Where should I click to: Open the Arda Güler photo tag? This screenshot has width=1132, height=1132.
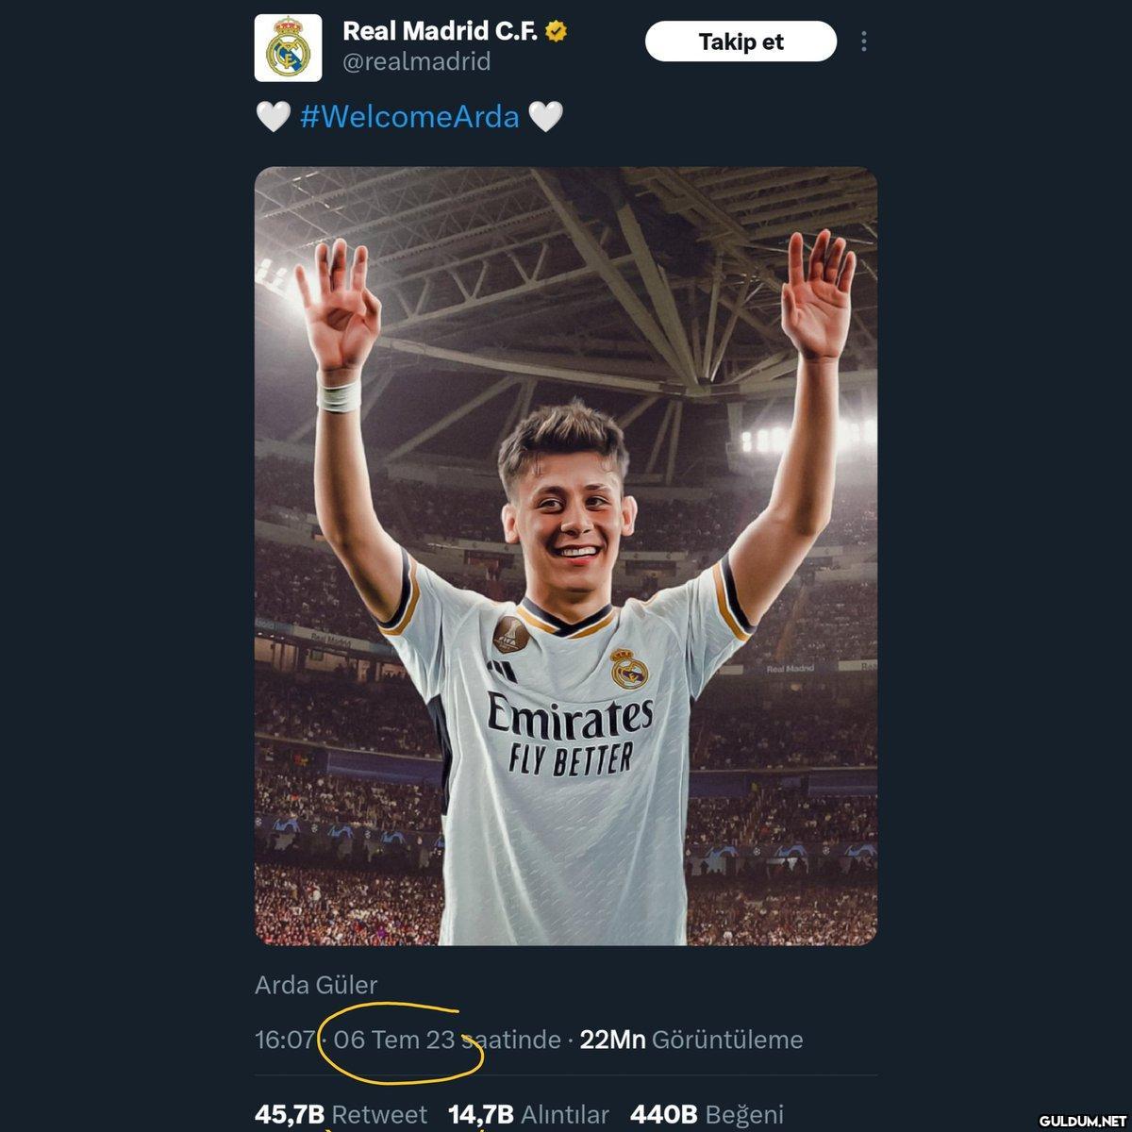(316, 985)
